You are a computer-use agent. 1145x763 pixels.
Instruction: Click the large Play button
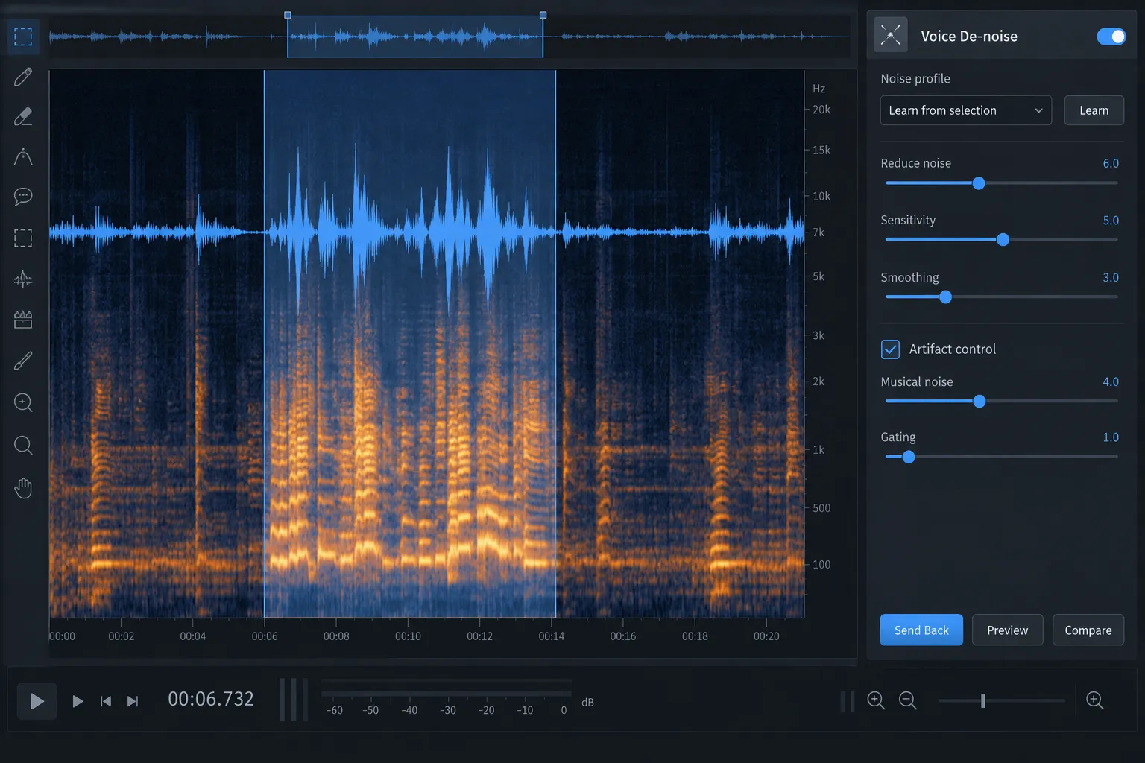(x=37, y=701)
